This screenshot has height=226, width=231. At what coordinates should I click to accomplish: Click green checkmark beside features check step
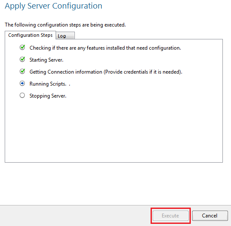[x=22, y=48]
